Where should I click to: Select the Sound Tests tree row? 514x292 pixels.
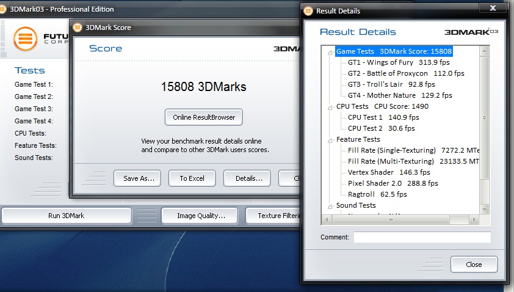click(356, 205)
